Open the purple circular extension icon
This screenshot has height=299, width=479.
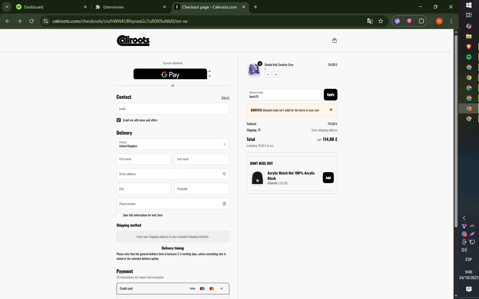[397, 21]
